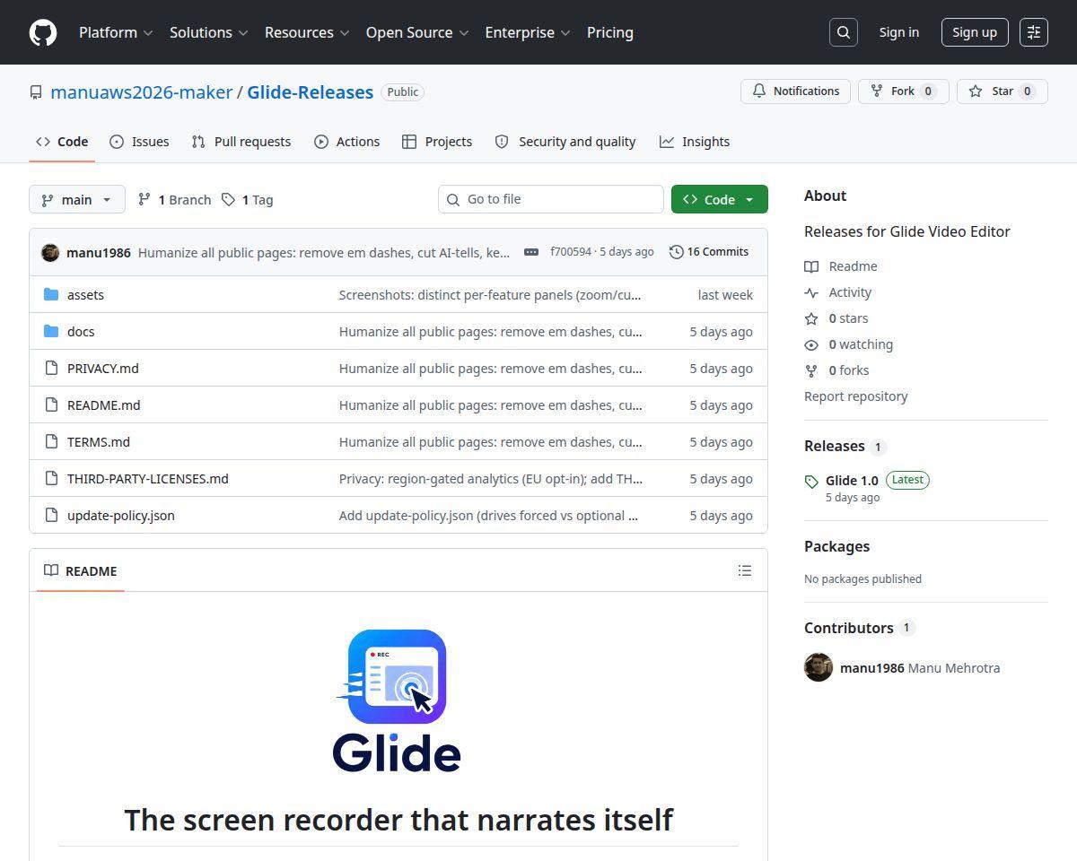Click the stars icon in About
Image resolution: width=1077 pixels, height=861 pixels.
tap(811, 318)
